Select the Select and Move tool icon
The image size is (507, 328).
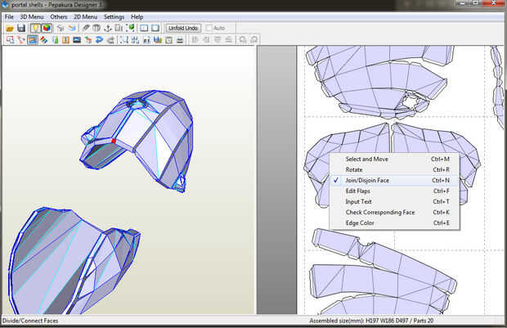(x=9, y=39)
